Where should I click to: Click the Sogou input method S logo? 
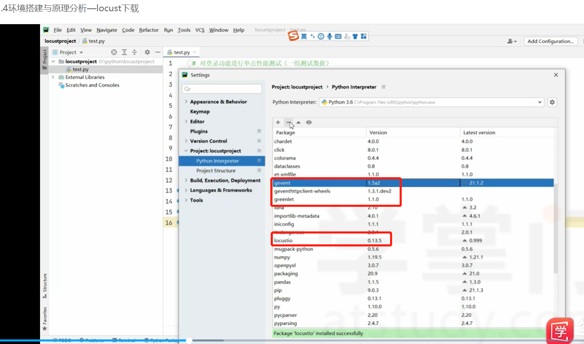pyautogui.click(x=294, y=36)
